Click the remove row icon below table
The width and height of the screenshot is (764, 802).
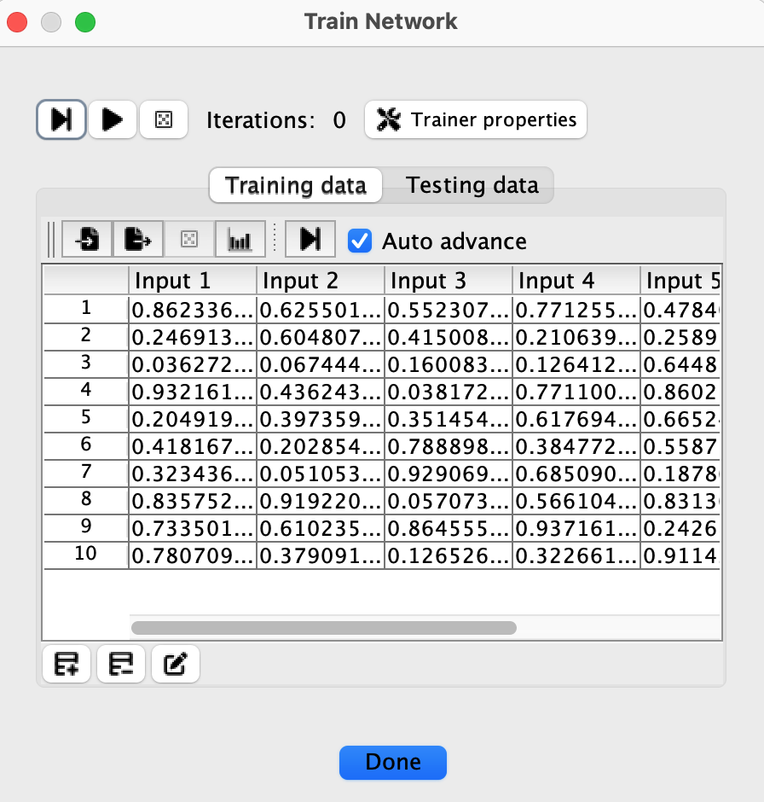(x=121, y=665)
